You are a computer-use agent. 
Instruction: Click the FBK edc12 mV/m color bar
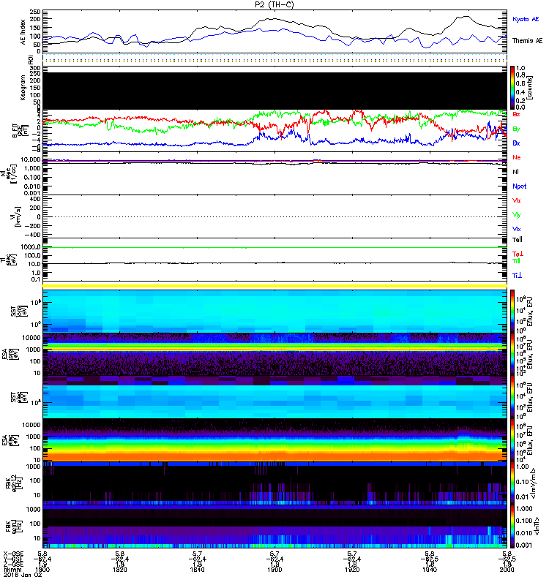[512, 483]
